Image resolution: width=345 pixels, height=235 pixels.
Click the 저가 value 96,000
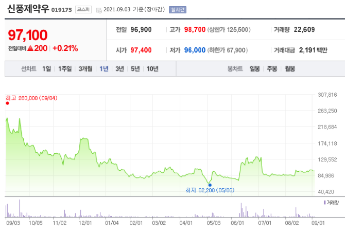[x=195, y=50]
